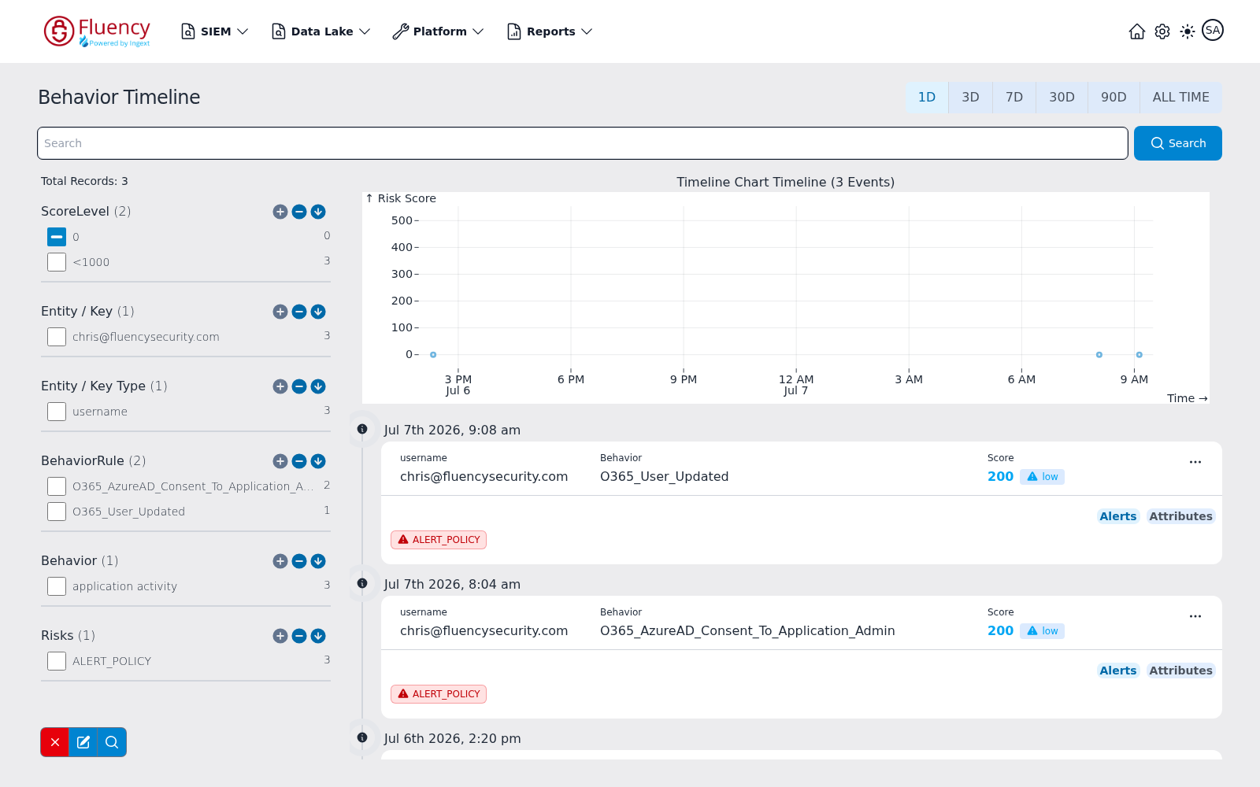Click the Search text input field
This screenshot has width=1260, height=787.
(583, 143)
